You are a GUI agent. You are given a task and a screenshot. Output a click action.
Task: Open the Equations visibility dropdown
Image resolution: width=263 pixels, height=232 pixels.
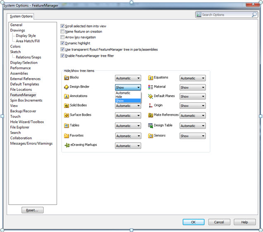coord(193,78)
